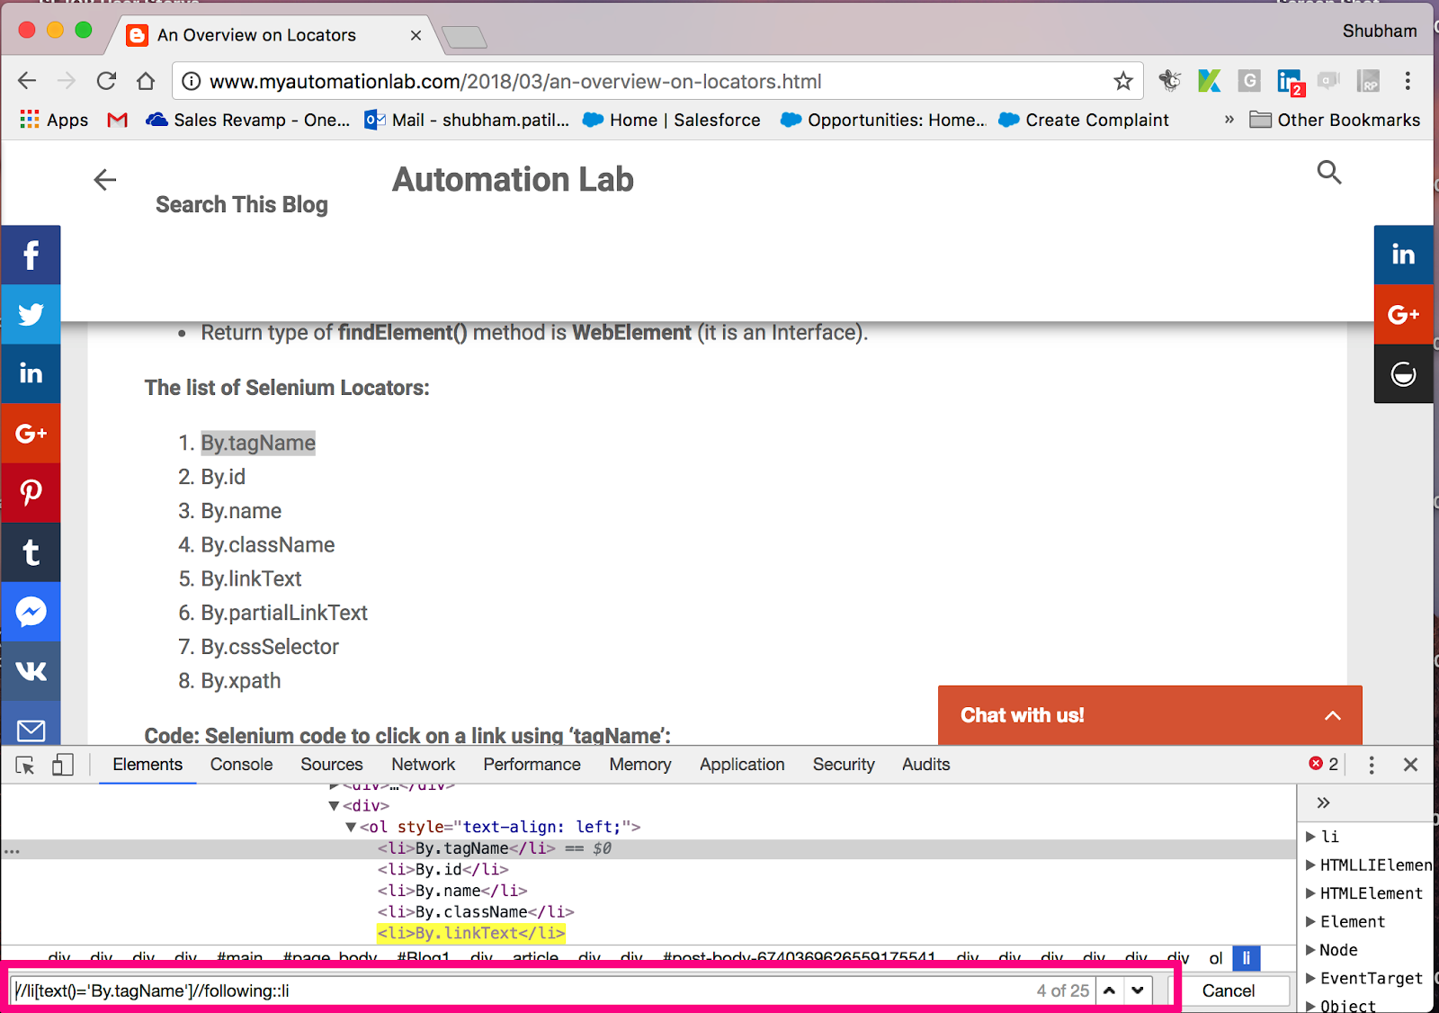Click the Google+ icon on the right sidebar
Screen dimensions: 1439x1013
coord(1403,314)
